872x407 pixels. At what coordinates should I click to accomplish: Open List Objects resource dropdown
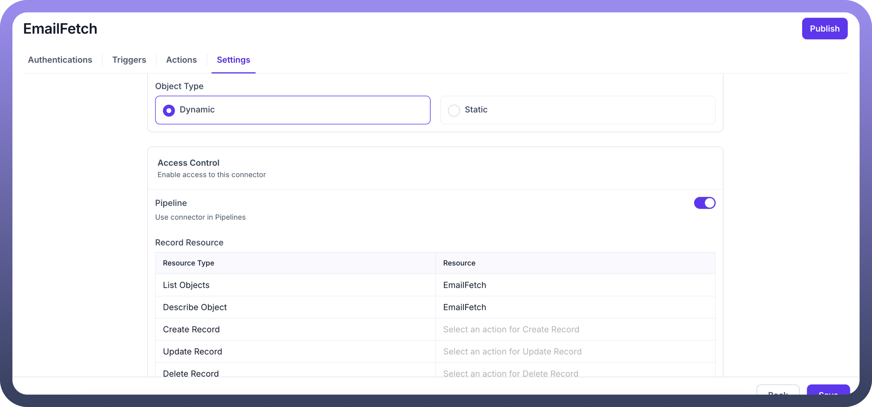pyautogui.click(x=575, y=285)
